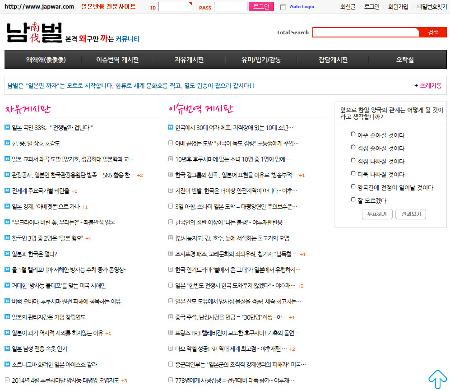Screen dimensions: 450x390
Task: Click the 남벌 site logo
Action: [x=34, y=33]
